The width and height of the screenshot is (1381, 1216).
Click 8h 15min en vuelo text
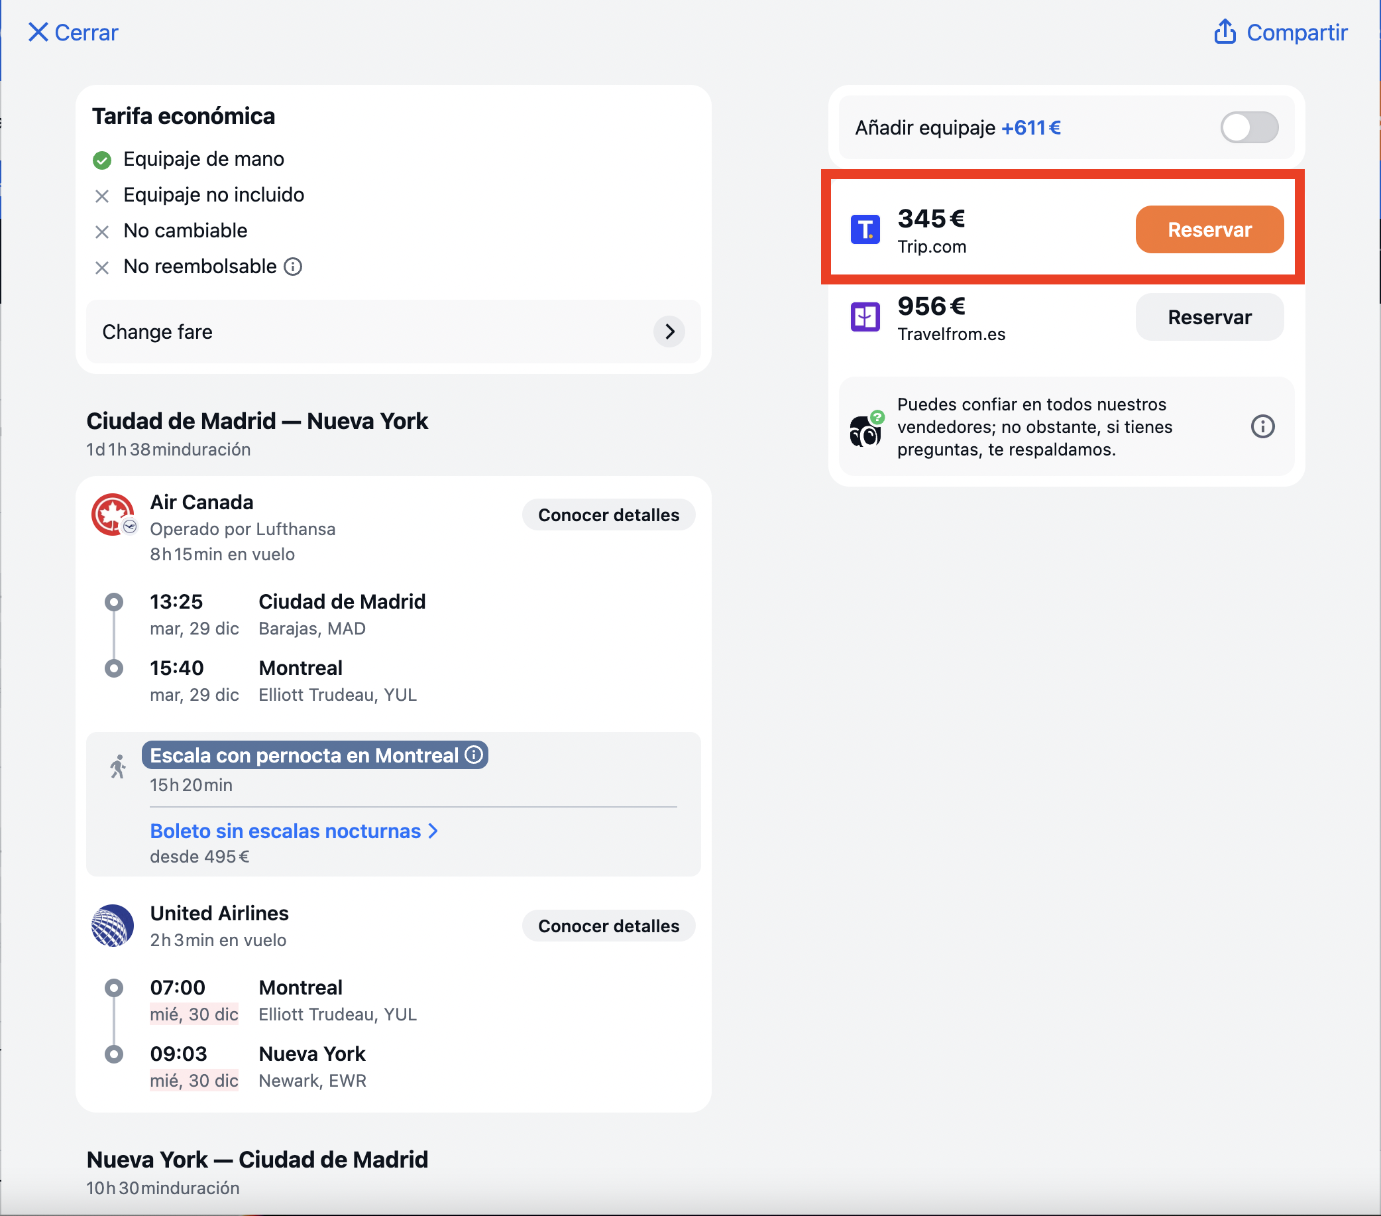(222, 554)
